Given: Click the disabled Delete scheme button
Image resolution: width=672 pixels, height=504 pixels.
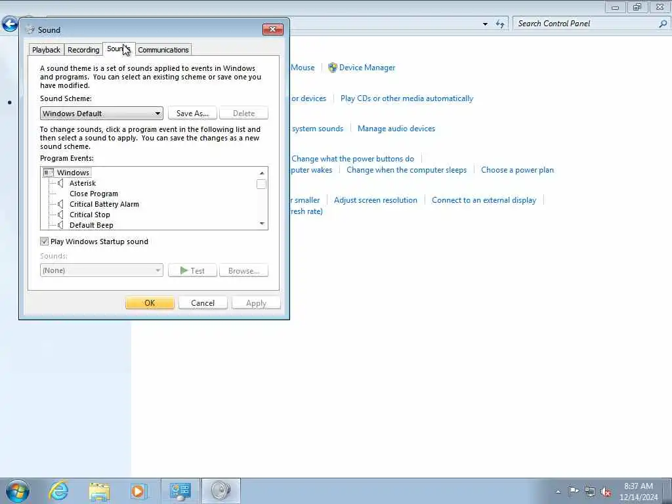Looking at the screenshot, I should 244,114.
